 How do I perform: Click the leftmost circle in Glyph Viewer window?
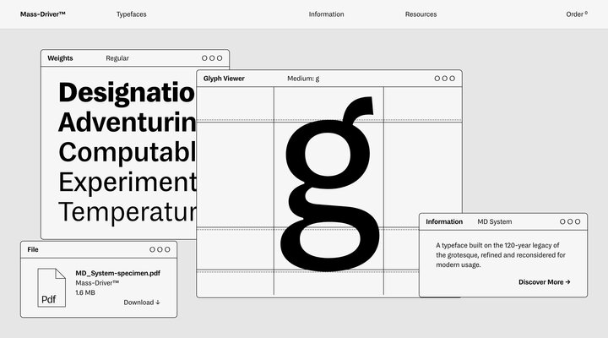click(x=437, y=78)
